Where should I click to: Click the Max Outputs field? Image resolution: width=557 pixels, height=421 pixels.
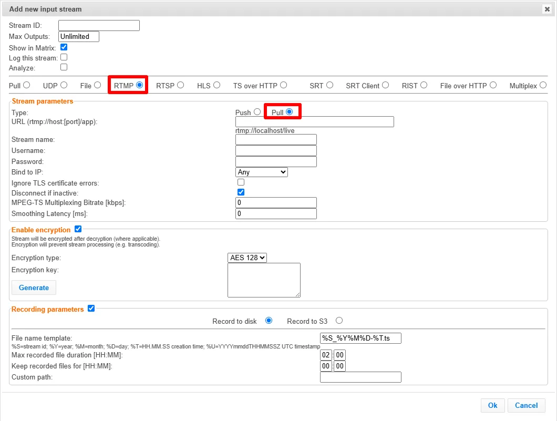[x=79, y=37]
